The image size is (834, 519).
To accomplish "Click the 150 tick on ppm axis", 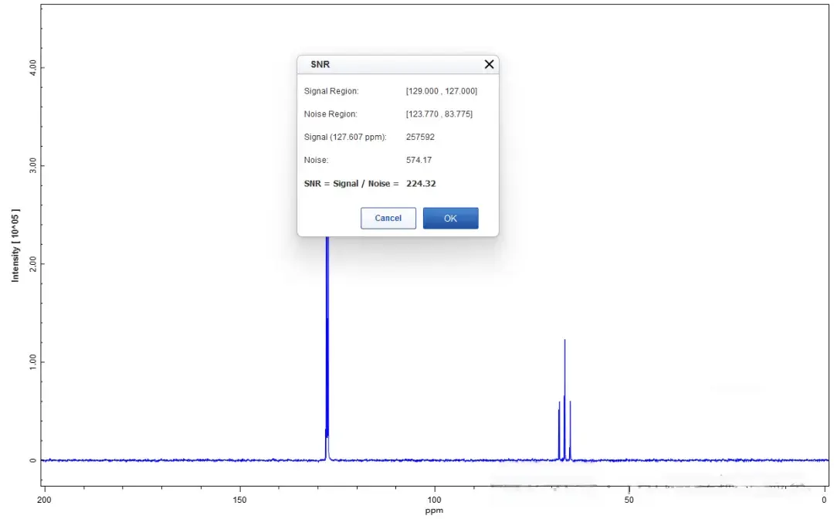I will coord(239,499).
